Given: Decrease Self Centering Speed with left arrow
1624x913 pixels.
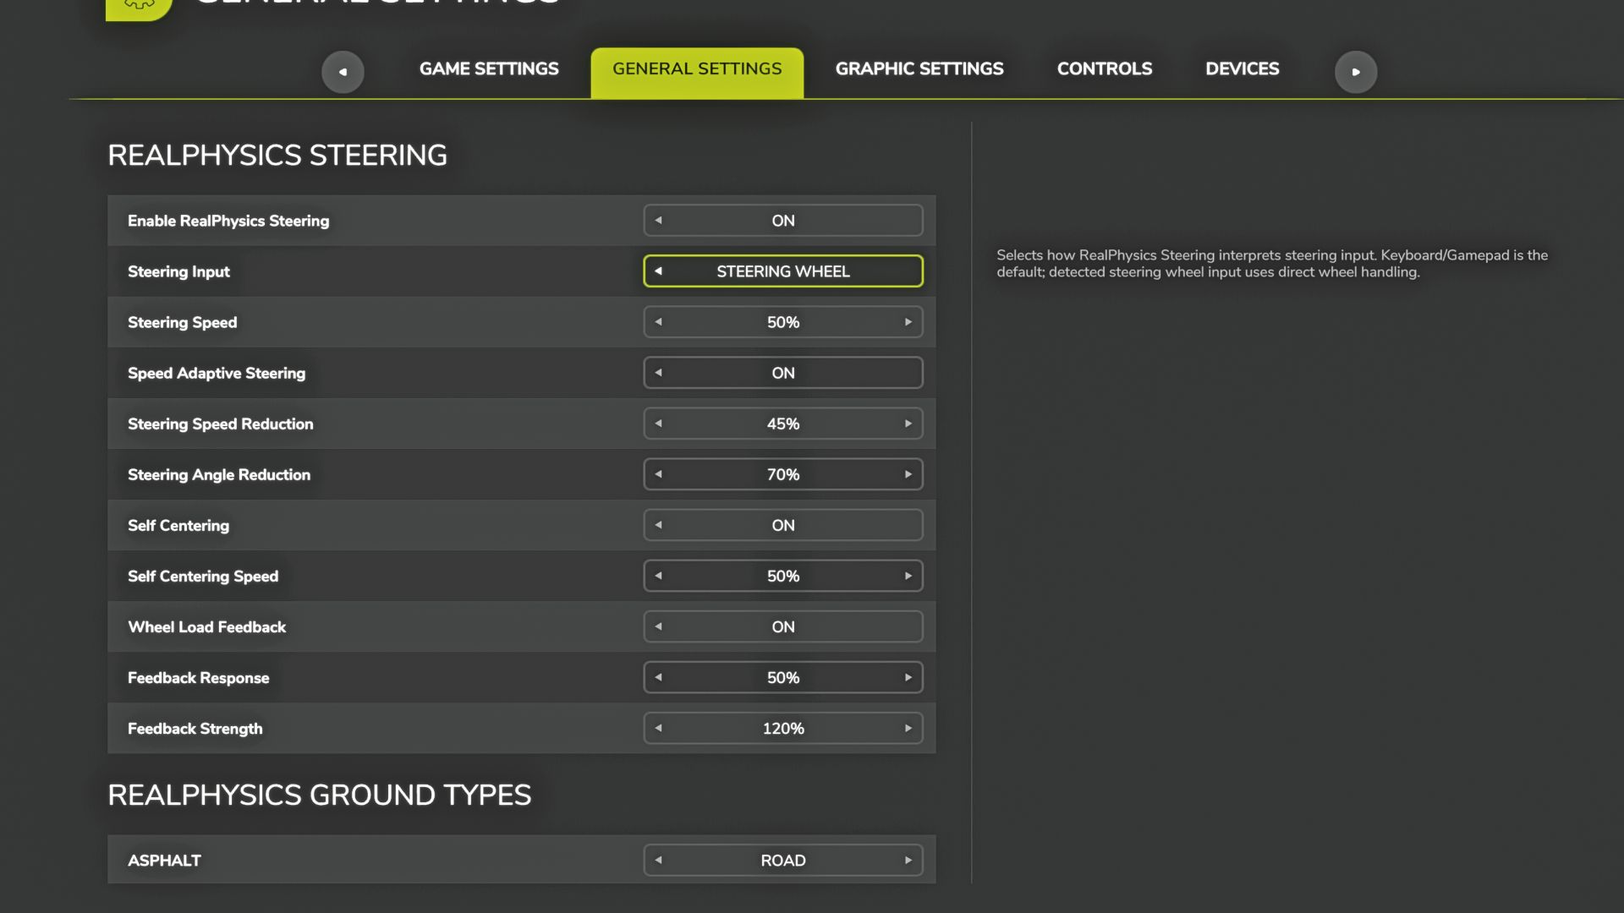Looking at the screenshot, I should pos(658,576).
